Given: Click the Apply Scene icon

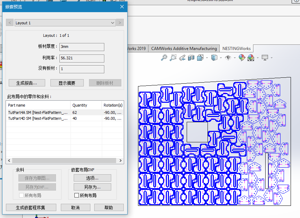Looking at the screenshot, I should (x=251, y=58).
